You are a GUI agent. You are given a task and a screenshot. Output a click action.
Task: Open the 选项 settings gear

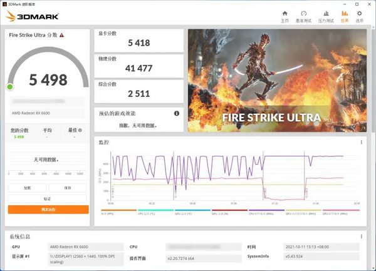tap(359, 16)
